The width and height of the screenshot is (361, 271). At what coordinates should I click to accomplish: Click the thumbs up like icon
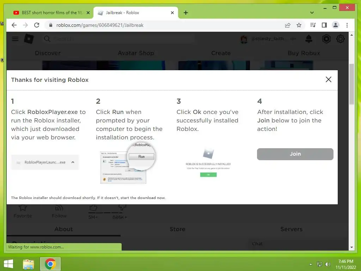click(x=93, y=207)
